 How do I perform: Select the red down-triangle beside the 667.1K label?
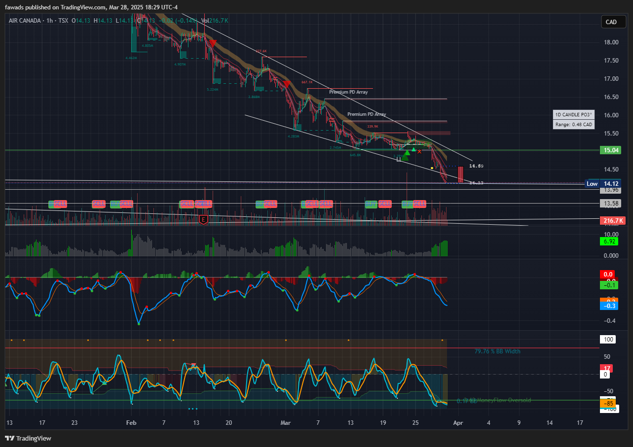(x=286, y=84)
